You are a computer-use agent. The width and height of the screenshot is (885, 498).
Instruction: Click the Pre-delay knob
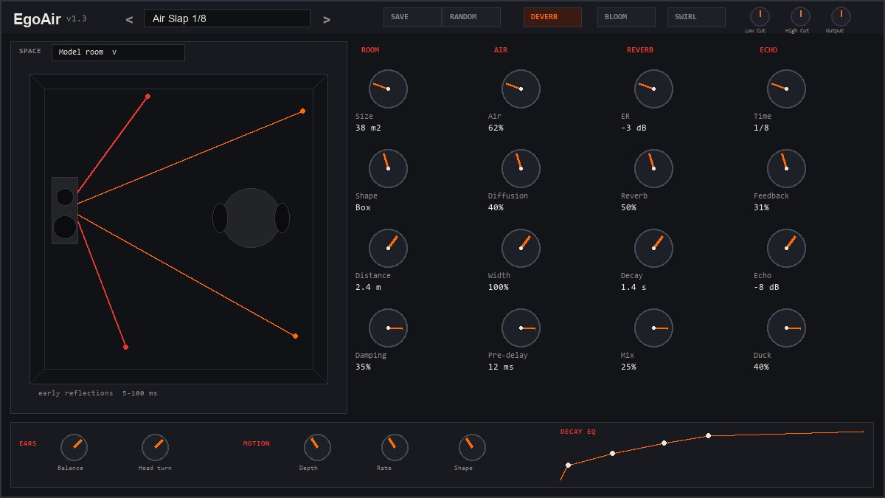click(521, 328)
